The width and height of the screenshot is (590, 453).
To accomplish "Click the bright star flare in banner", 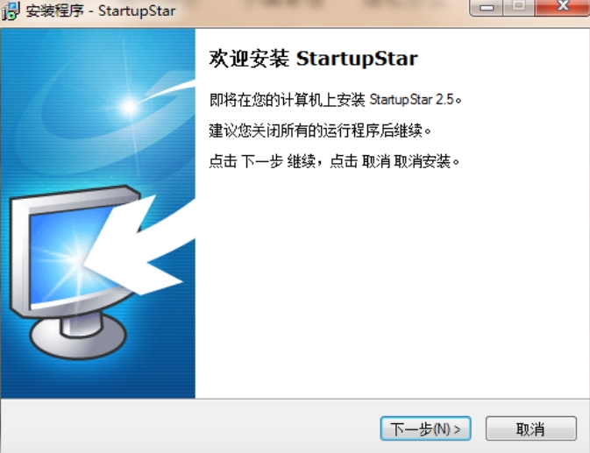I will point(130,107).
